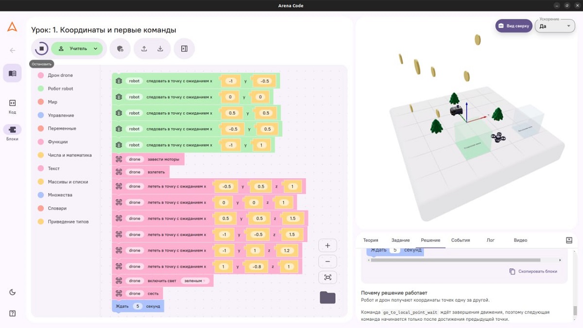Image resolution: width=583 pixels, height=328 pixels.
Task: Click the go_to_local_point_wait code text
Action: [411, 312]
